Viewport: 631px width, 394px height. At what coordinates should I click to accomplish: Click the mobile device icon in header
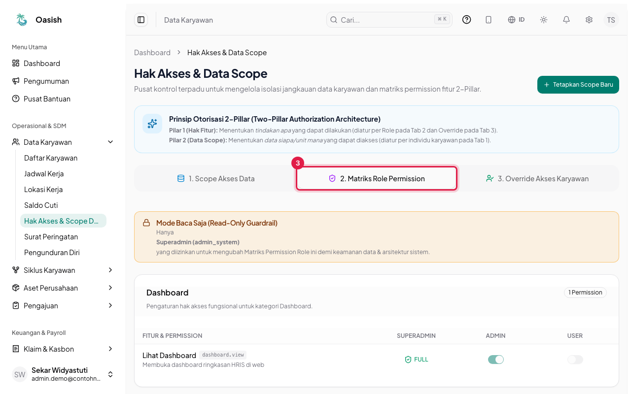pyautogui.click(x=489, y=20)
